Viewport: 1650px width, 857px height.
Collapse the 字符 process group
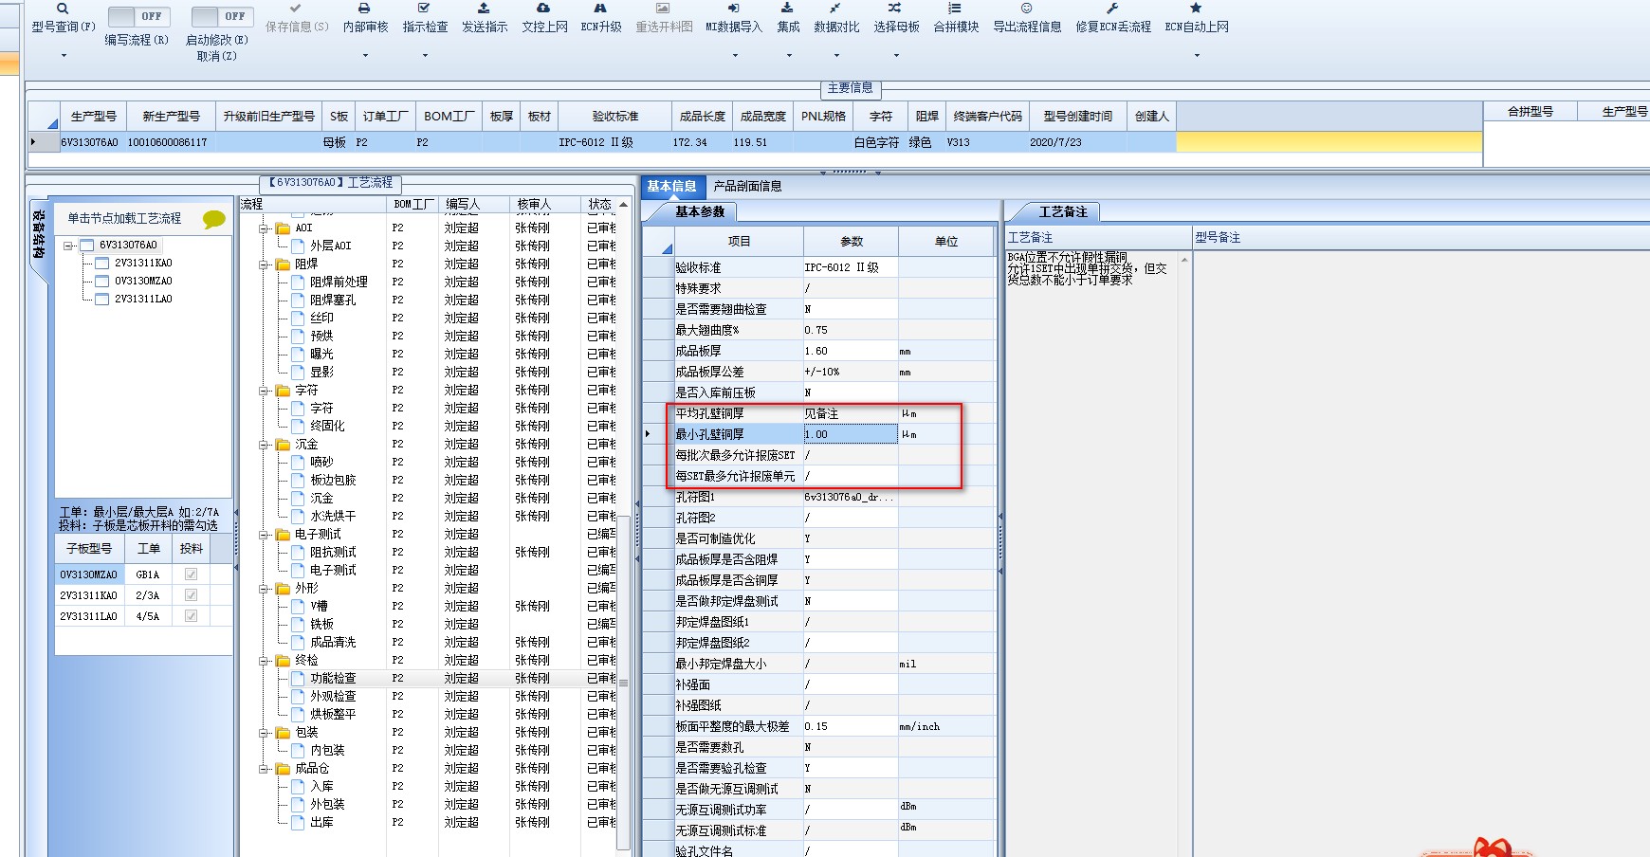pos(264,391)
